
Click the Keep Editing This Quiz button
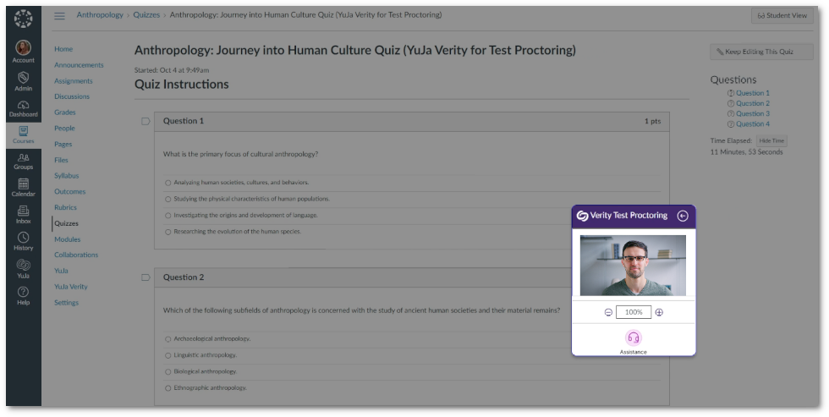[760, 52]
